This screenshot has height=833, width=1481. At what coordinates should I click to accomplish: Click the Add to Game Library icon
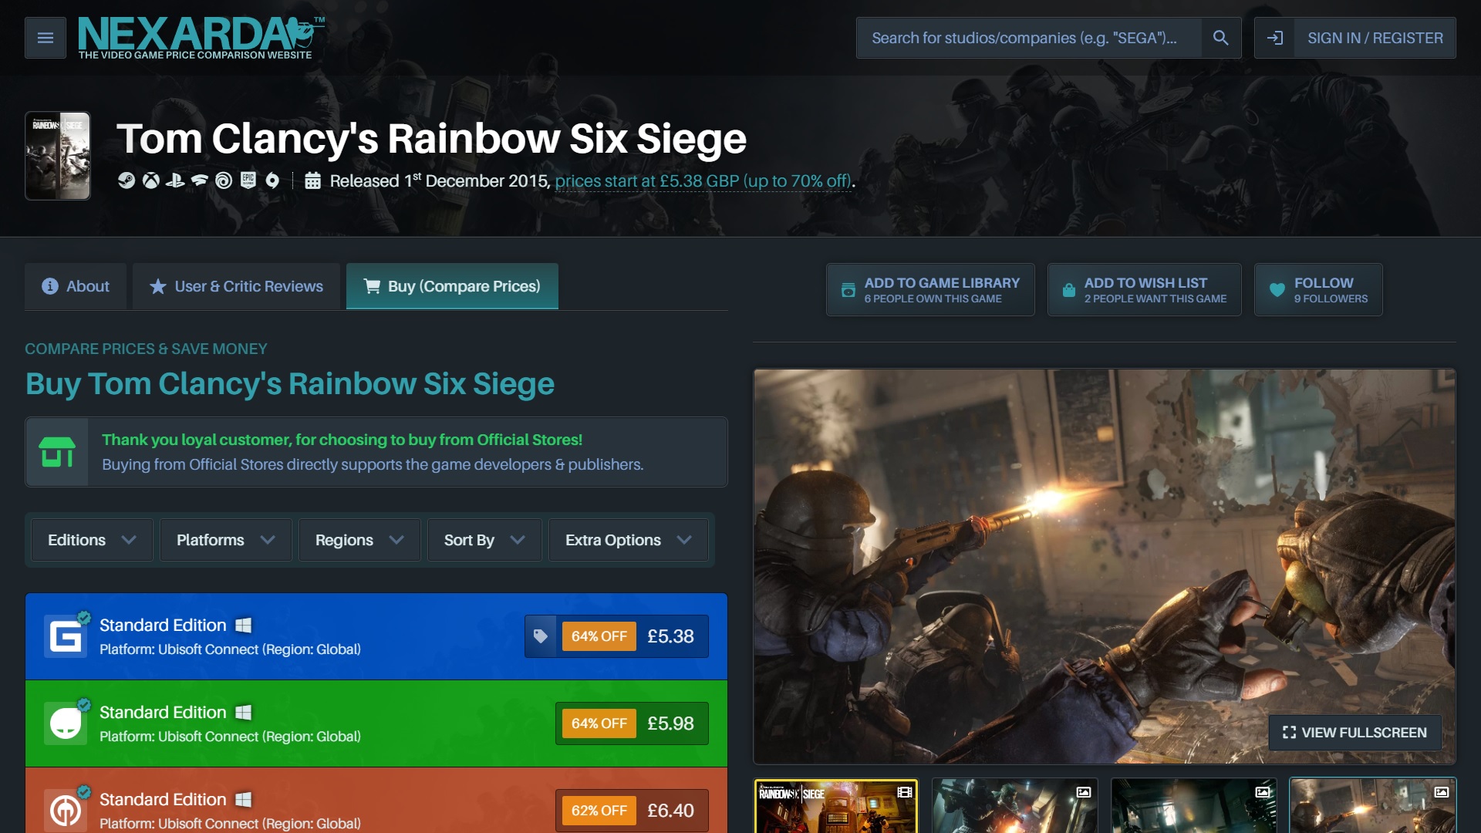pos(847,289)
